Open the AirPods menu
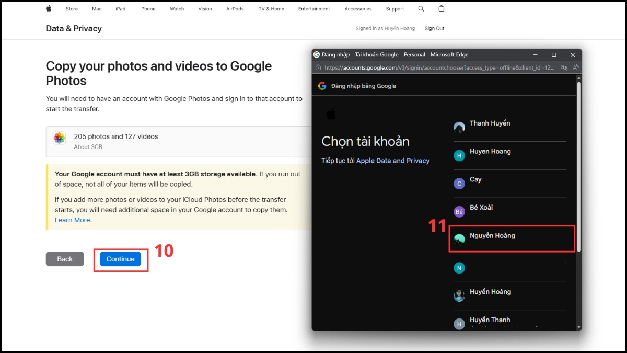The width and height of the screenshot is (627, 353). (235, 9)
